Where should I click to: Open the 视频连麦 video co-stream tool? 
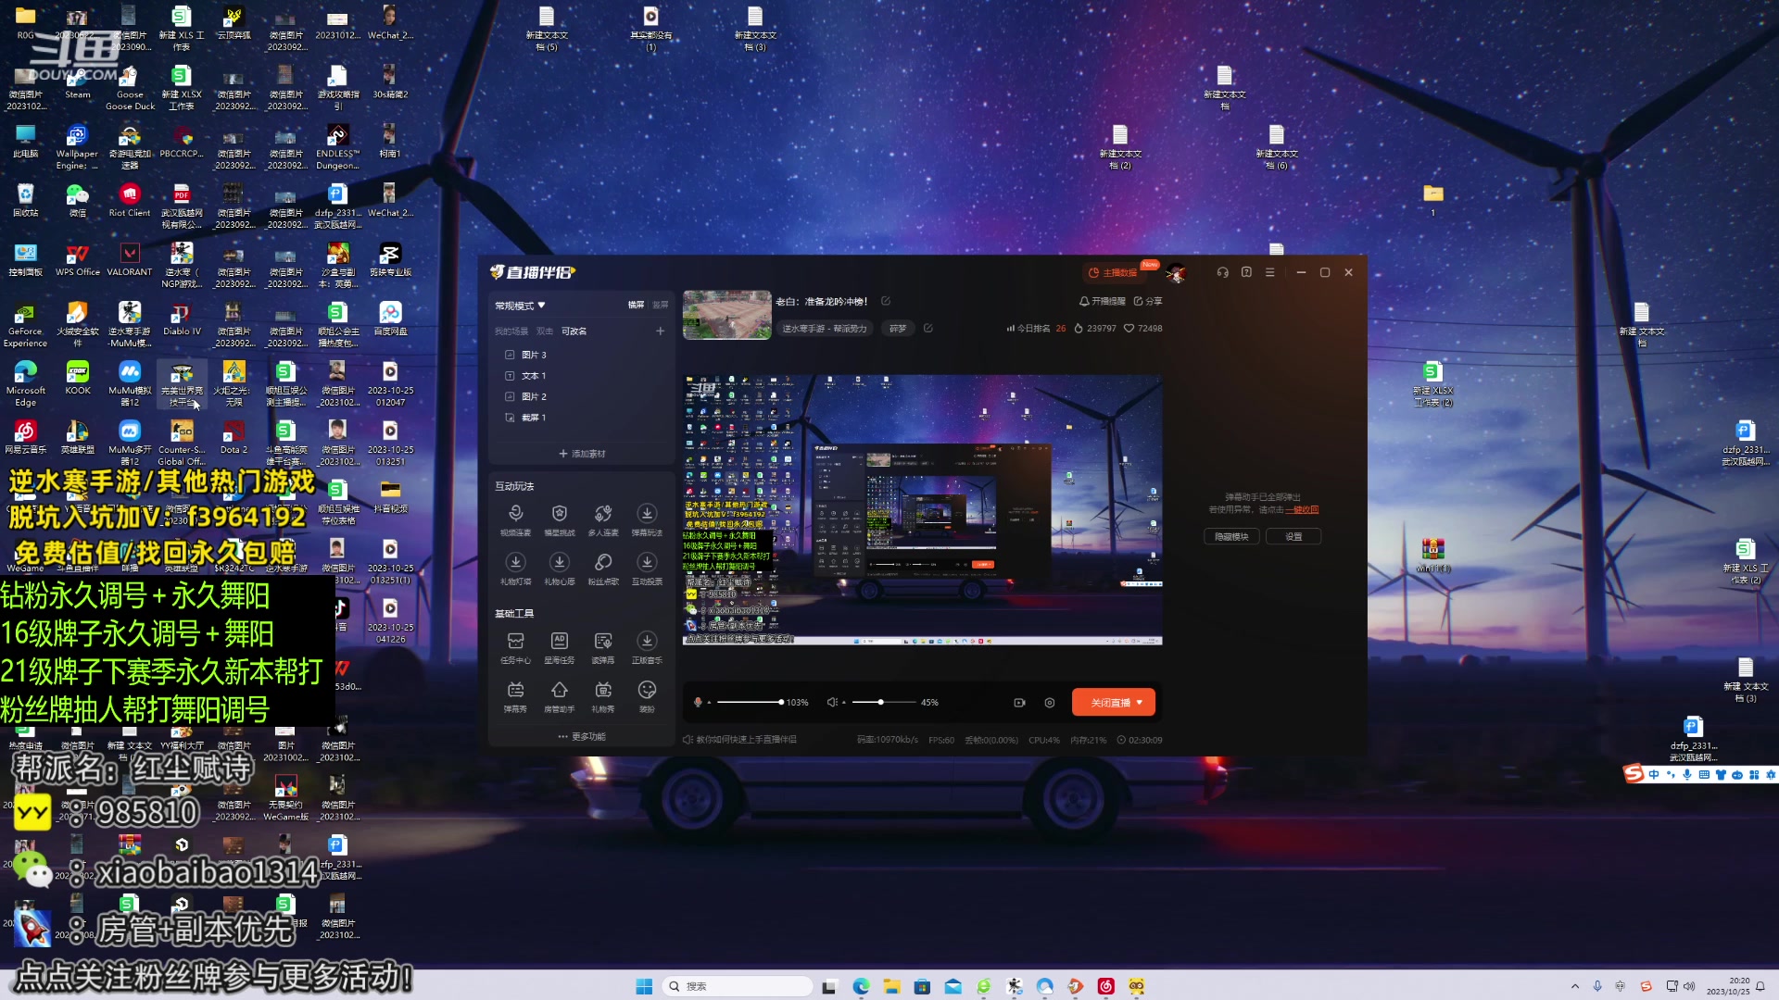(x=515, y=519)
